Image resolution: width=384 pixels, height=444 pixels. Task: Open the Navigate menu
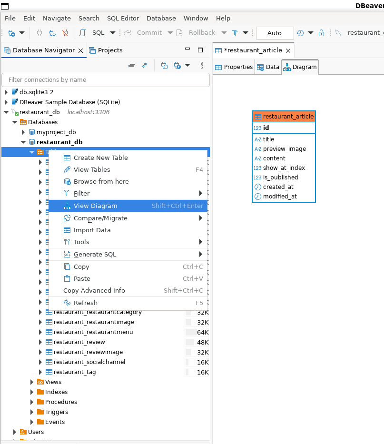(57, 19)
